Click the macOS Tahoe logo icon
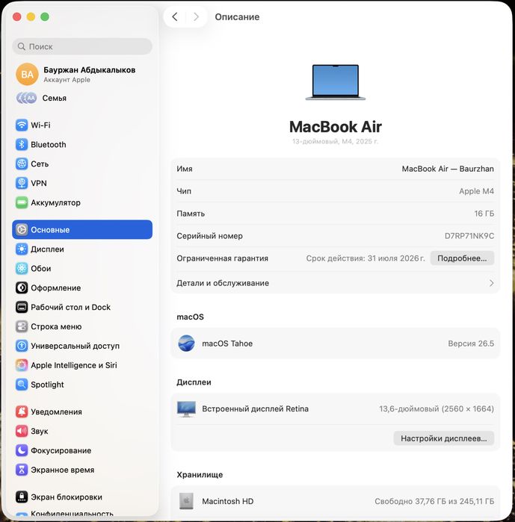 click(x=187, y=344)
